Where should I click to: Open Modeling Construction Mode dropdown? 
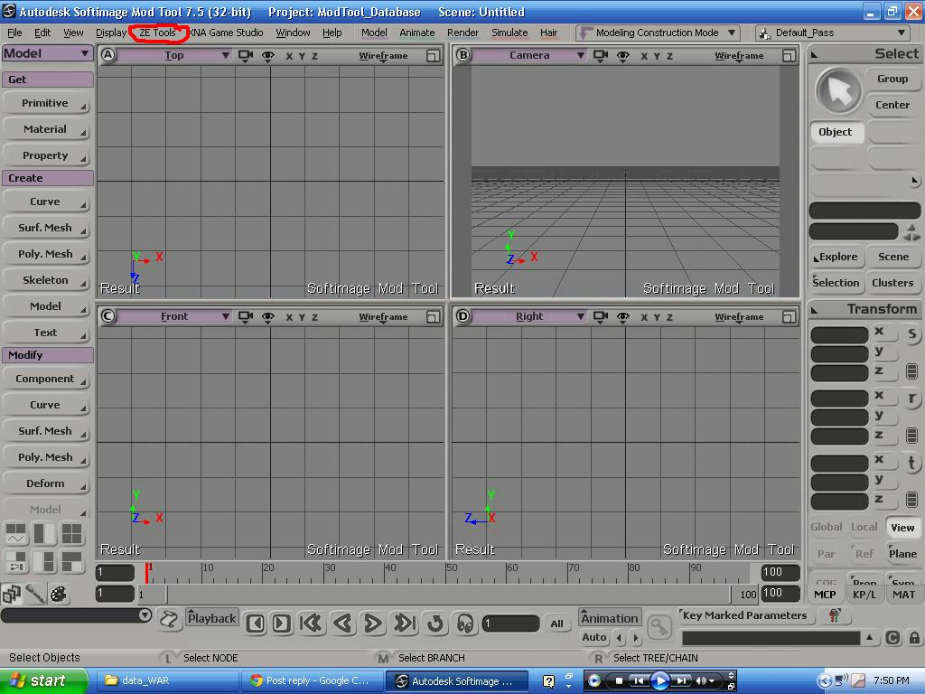[x=658, y=33]
